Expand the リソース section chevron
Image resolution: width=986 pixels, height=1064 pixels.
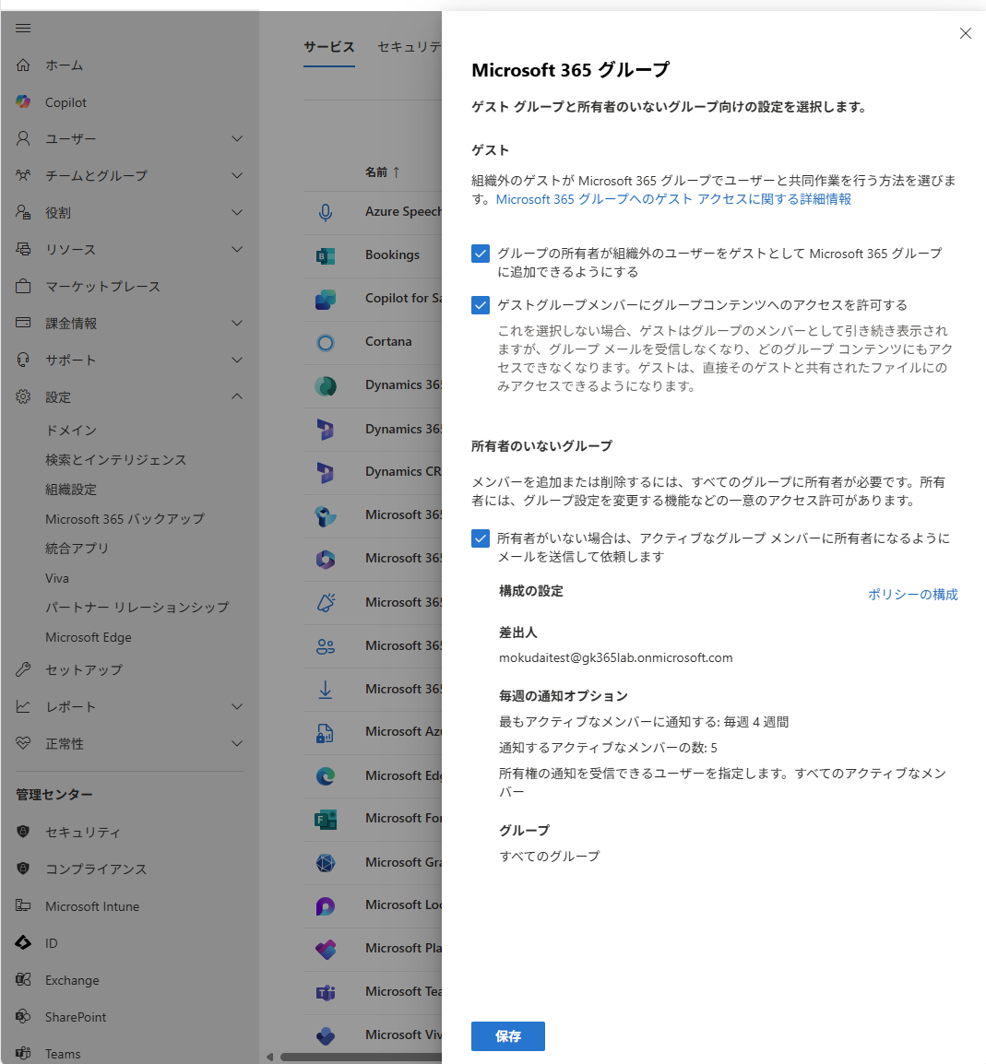(x=237, y=249)
